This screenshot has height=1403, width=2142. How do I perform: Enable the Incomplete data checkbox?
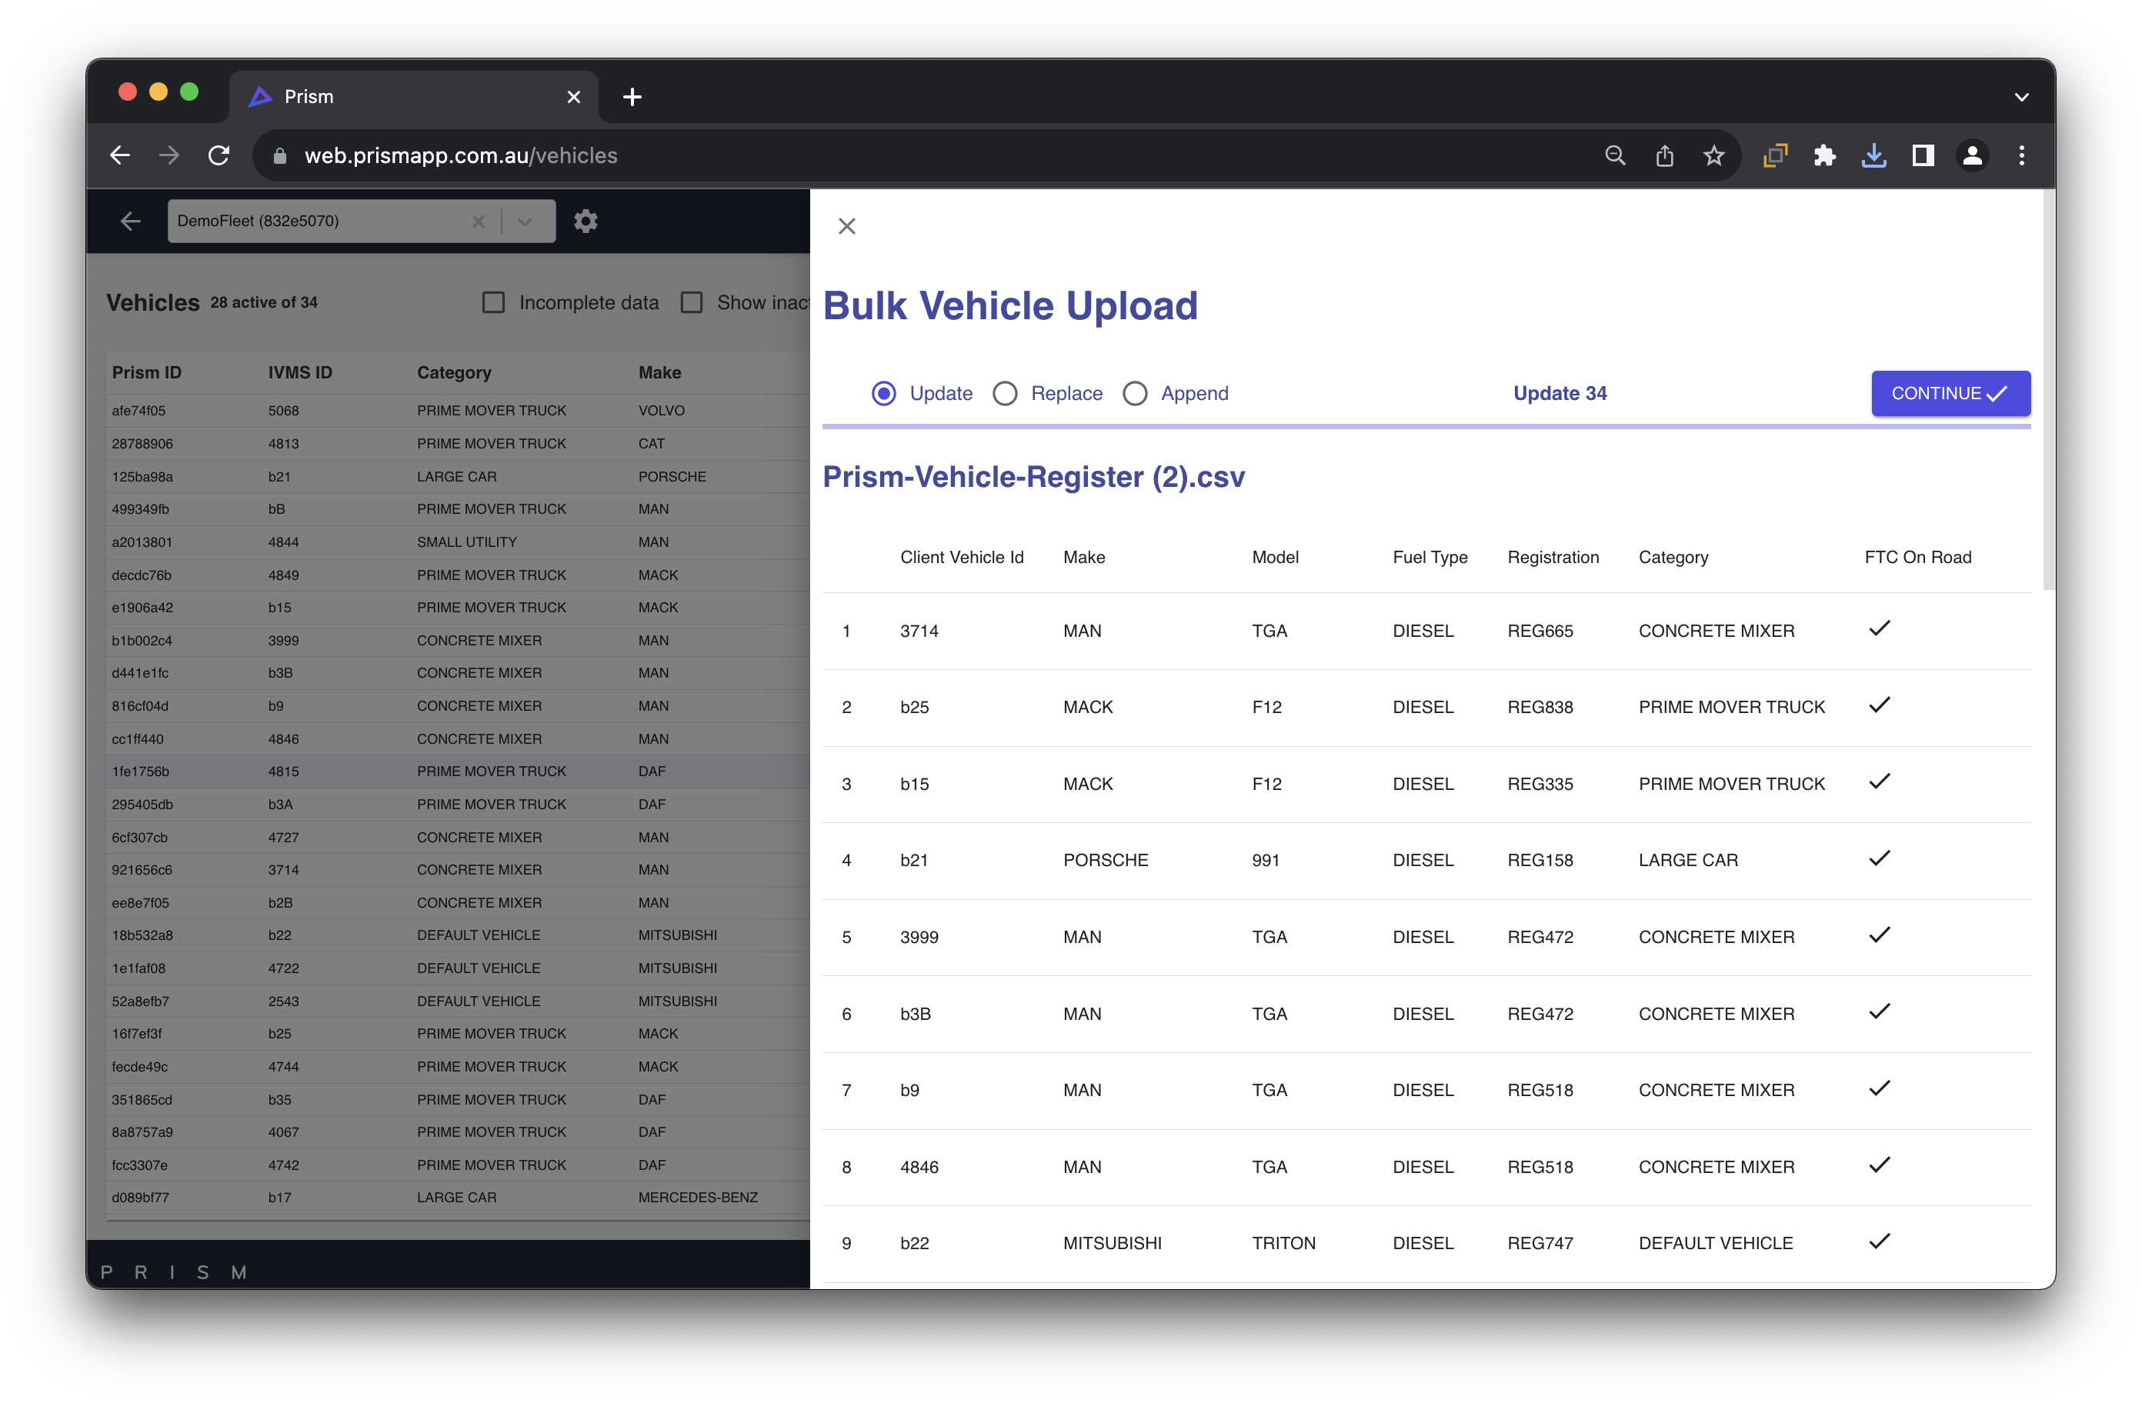tap(493, 302)
